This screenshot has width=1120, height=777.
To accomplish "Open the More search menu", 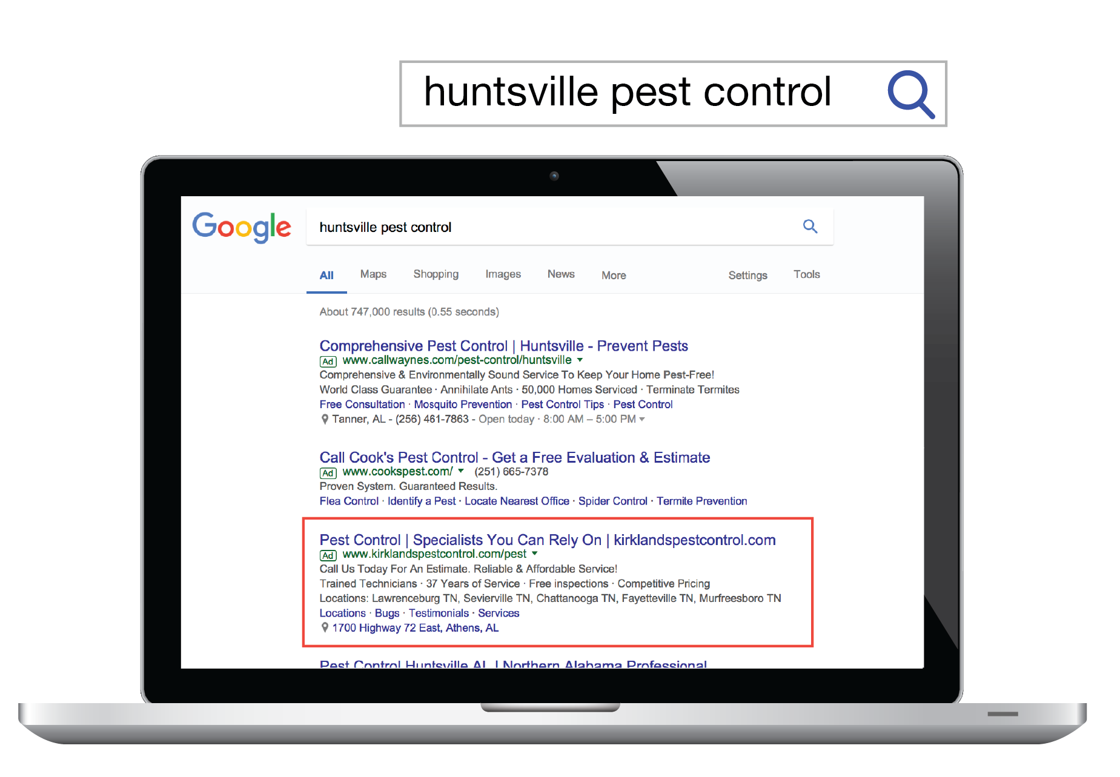I will coord(614,276).
